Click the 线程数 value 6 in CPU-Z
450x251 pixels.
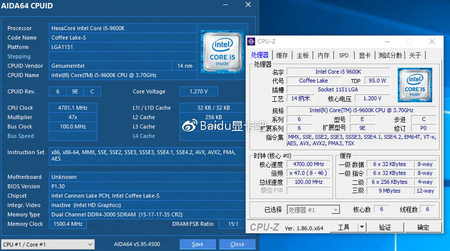(x=427, y=209)
